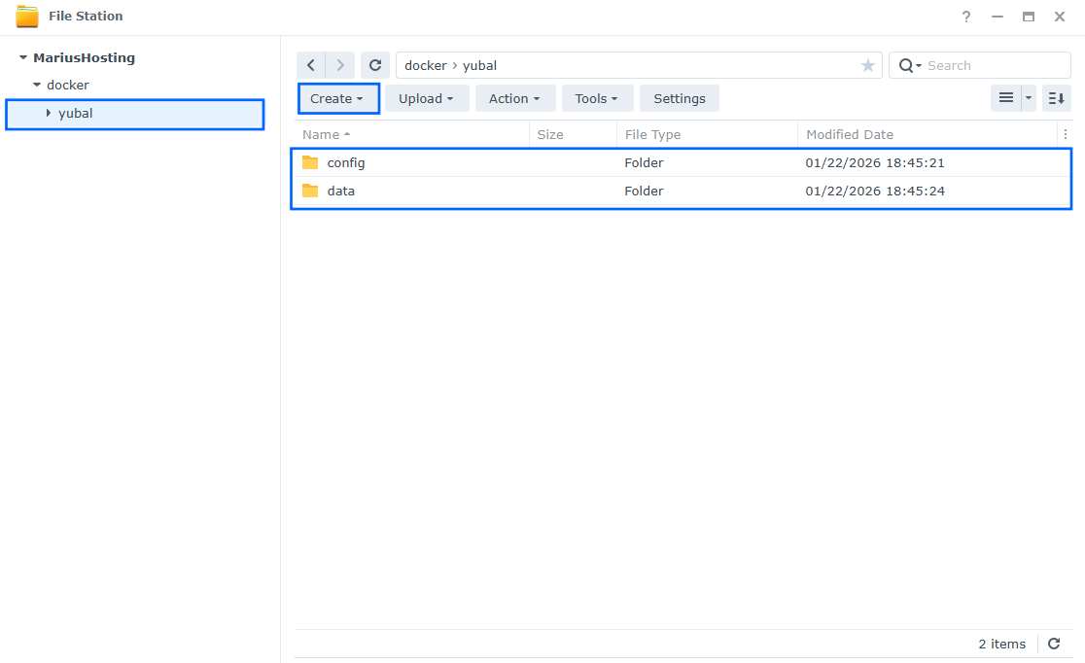Open the search filter dropdown arrow

918,65
